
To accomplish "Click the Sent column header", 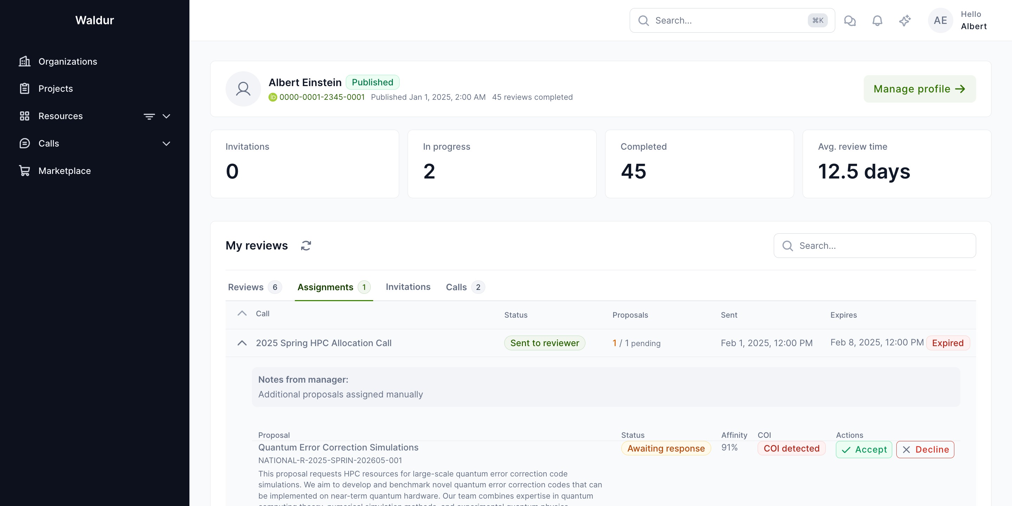I will pyautogui.click(x=729, y=315).
